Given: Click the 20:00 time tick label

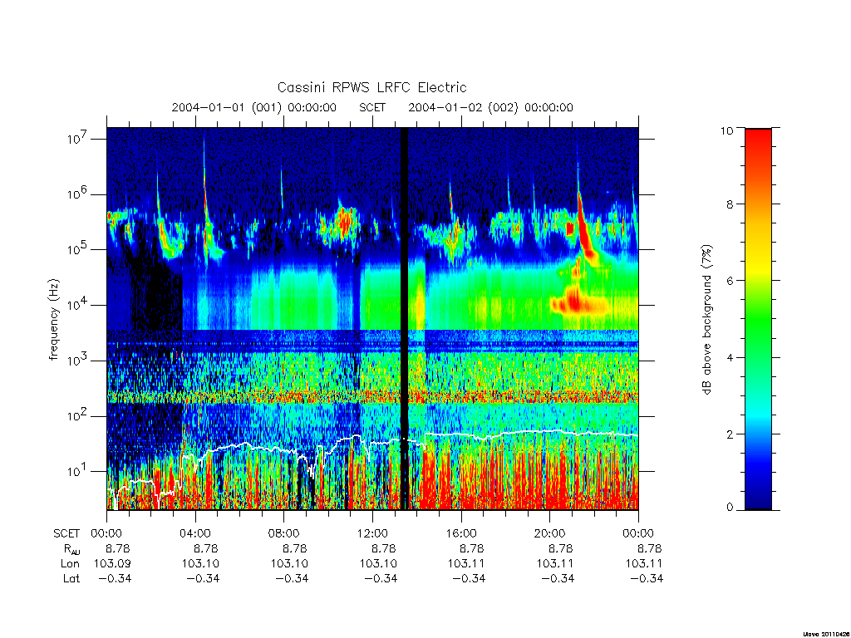Looking at the screenshot, I should click(x=550, y=533).
